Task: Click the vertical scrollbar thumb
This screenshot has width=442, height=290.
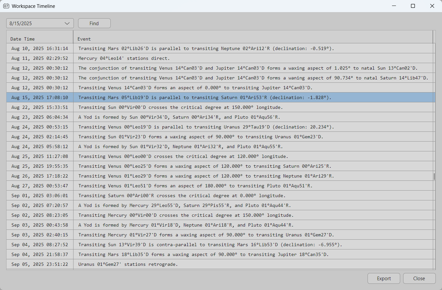Action: 434,177
